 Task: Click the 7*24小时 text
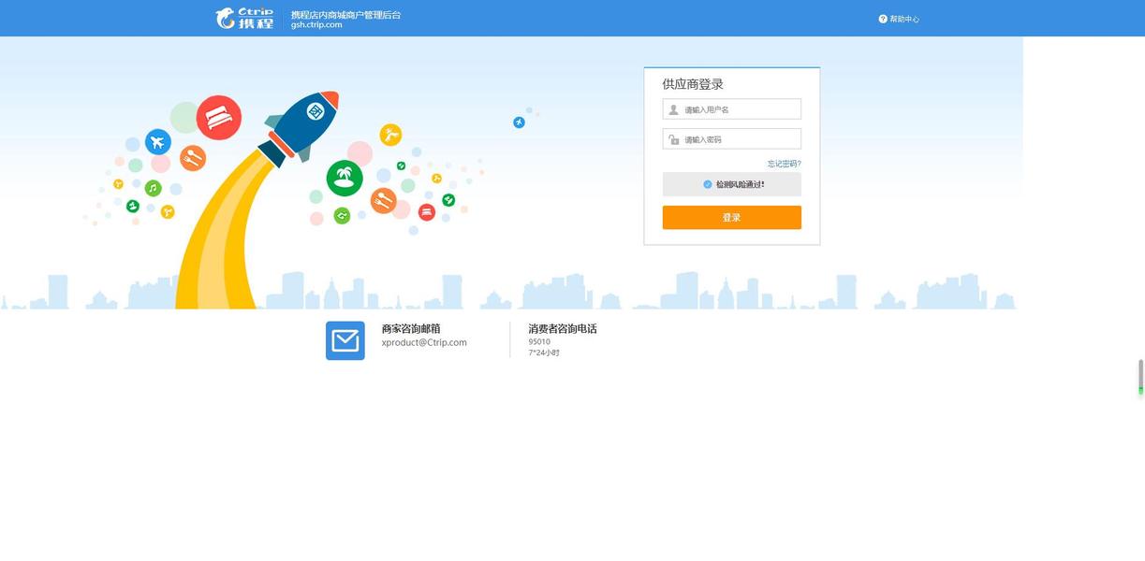[544, 353]
